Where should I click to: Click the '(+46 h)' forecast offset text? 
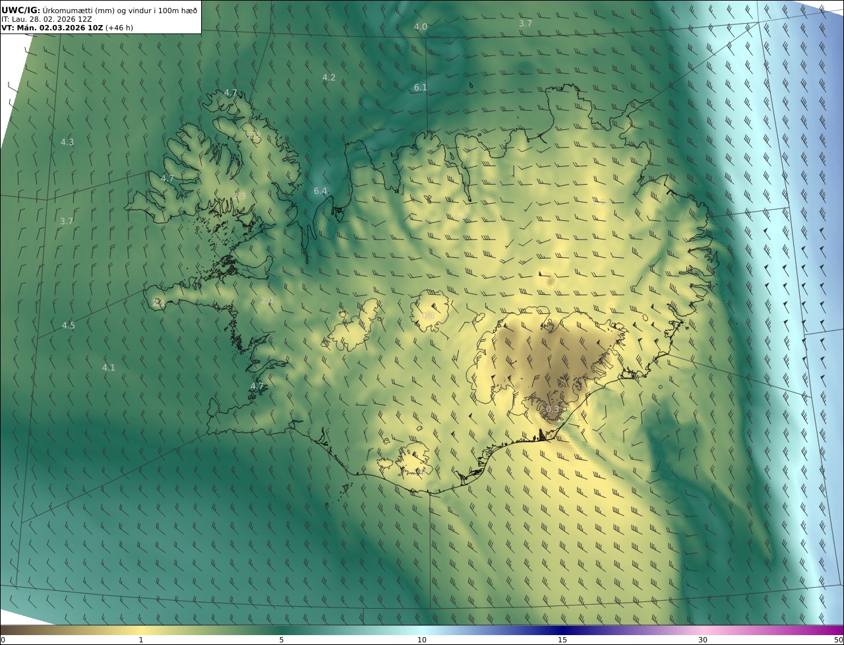119,28
